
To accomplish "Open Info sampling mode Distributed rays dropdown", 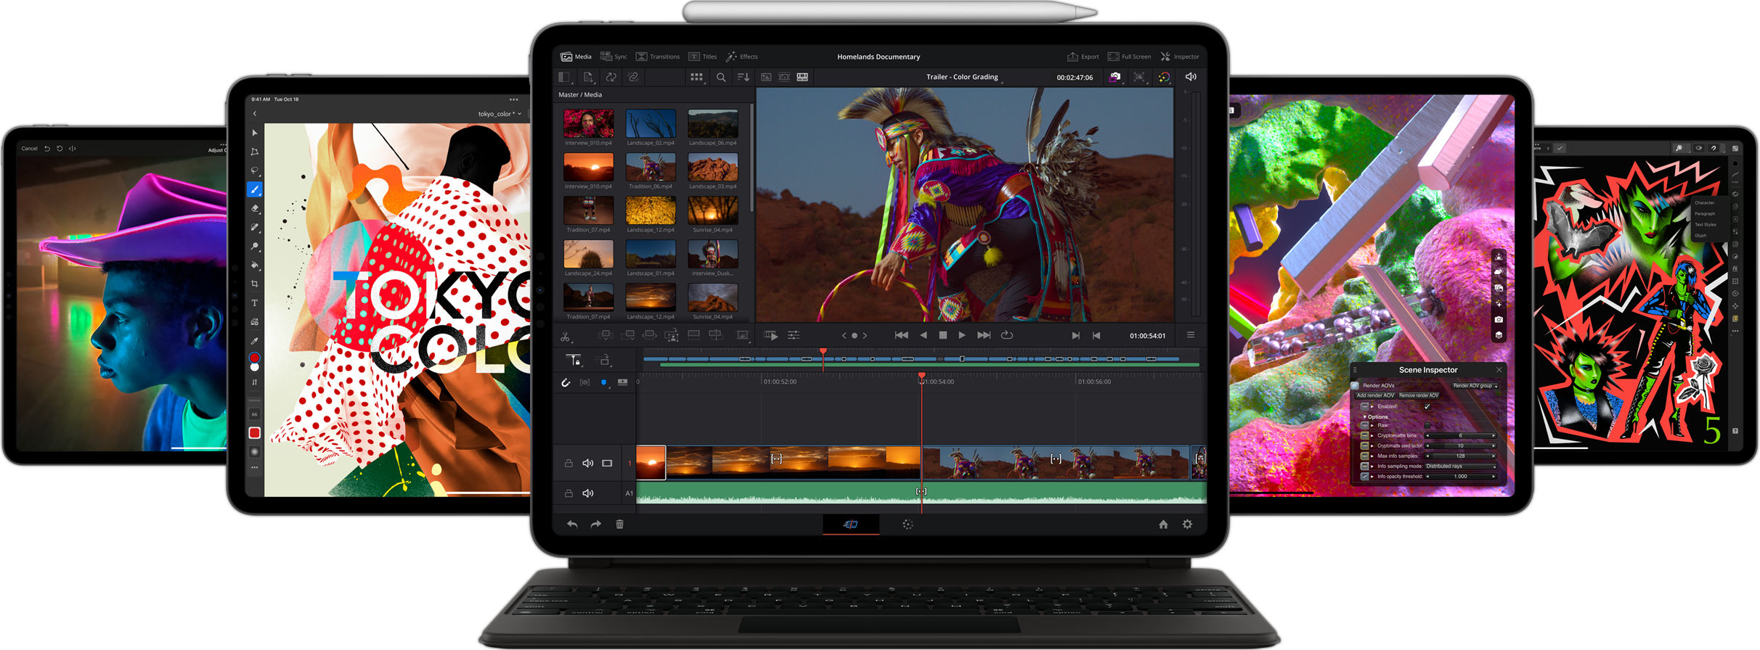I will click(1460, 466).
